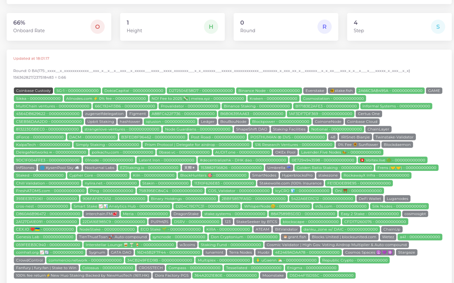Select the GAME validator badge
Viewport: 454px width, 283px height.
point(434,91)
